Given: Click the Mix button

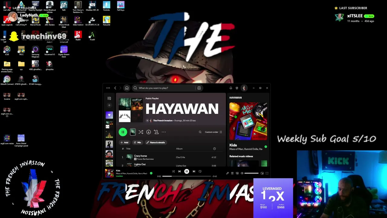Looking at the screenshot, I should pyautogui.click(x=137, y=142).
